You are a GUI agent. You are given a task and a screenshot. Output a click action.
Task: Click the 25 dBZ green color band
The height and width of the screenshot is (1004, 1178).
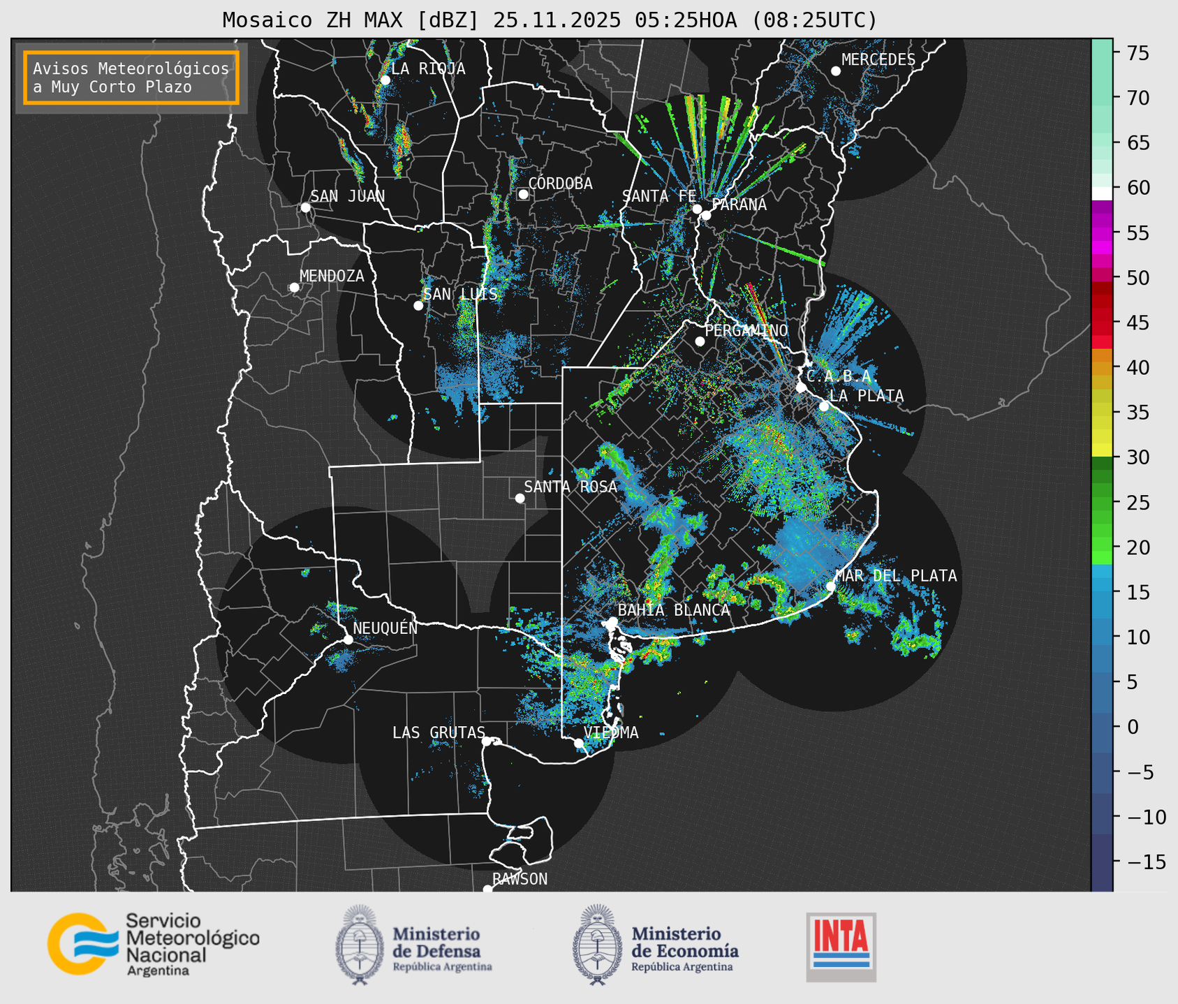tap(1102, 503)
